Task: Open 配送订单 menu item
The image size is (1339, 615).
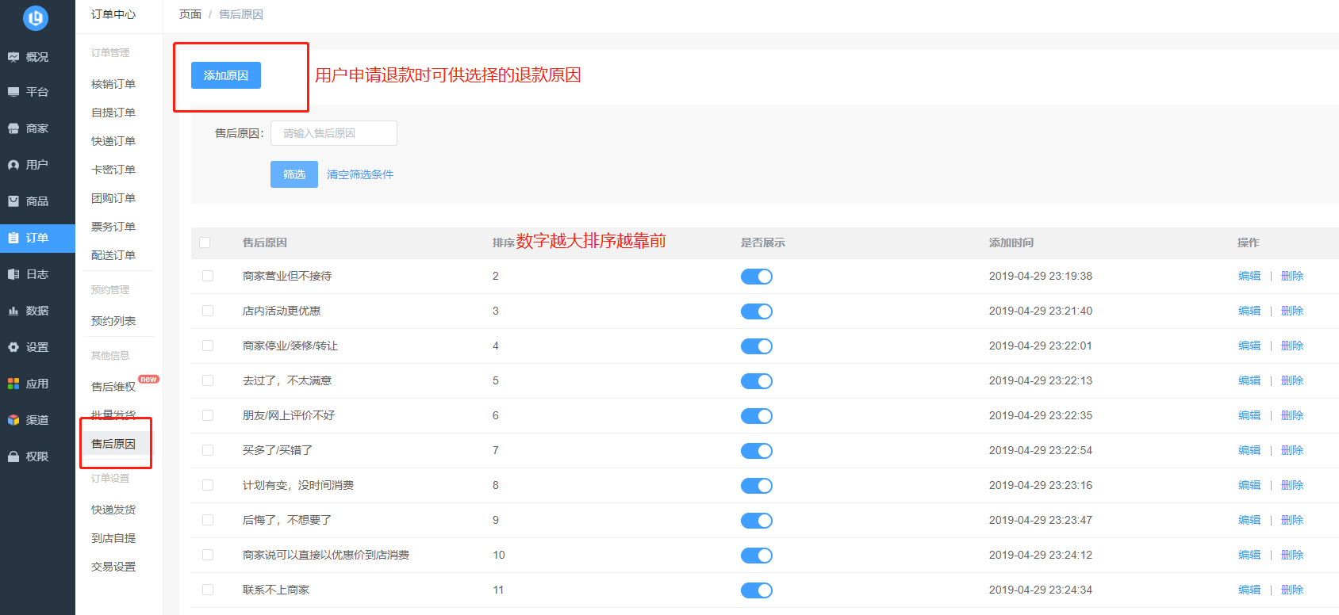Action: tap(113, 255)
